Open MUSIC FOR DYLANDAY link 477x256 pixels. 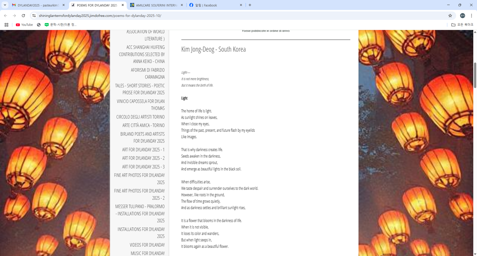[x=148, y=253]
